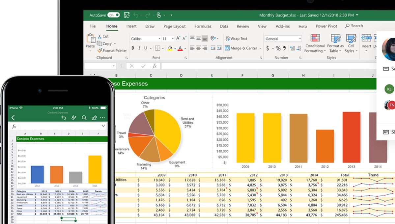Select the Format Painter brush
Viewport: 395px width, 224px height.
(x=112, y=51)
